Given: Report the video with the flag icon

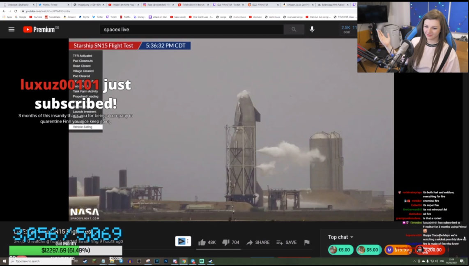Looking at the screenshot, I should coord(307,242).
